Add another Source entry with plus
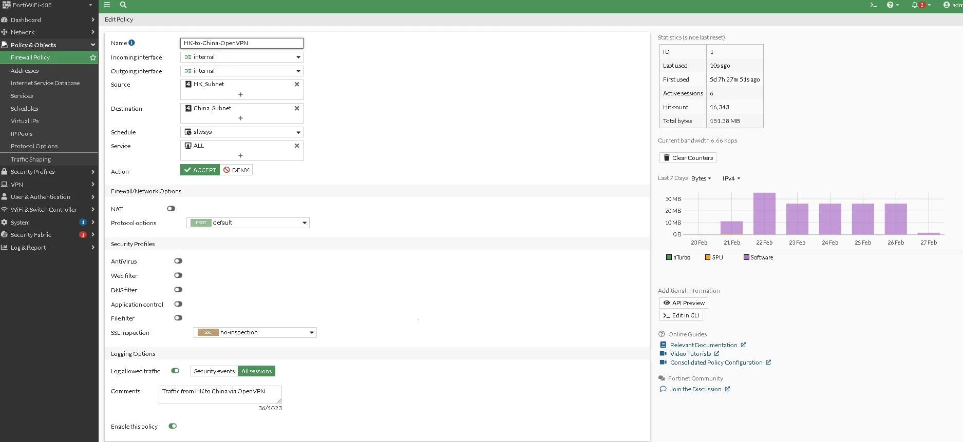This screenshot has height=442, width=963. [x=240, y=94]
